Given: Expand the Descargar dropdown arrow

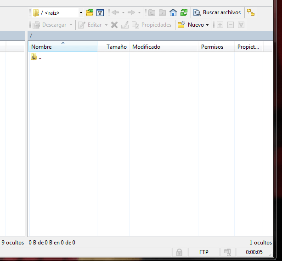Looking at the screenshot, I should point(71,25).
